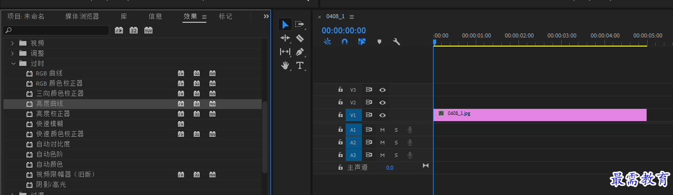673x195 pixels.
Task: Select the Ripple Edit tool
Action: (x=285, y=38)
